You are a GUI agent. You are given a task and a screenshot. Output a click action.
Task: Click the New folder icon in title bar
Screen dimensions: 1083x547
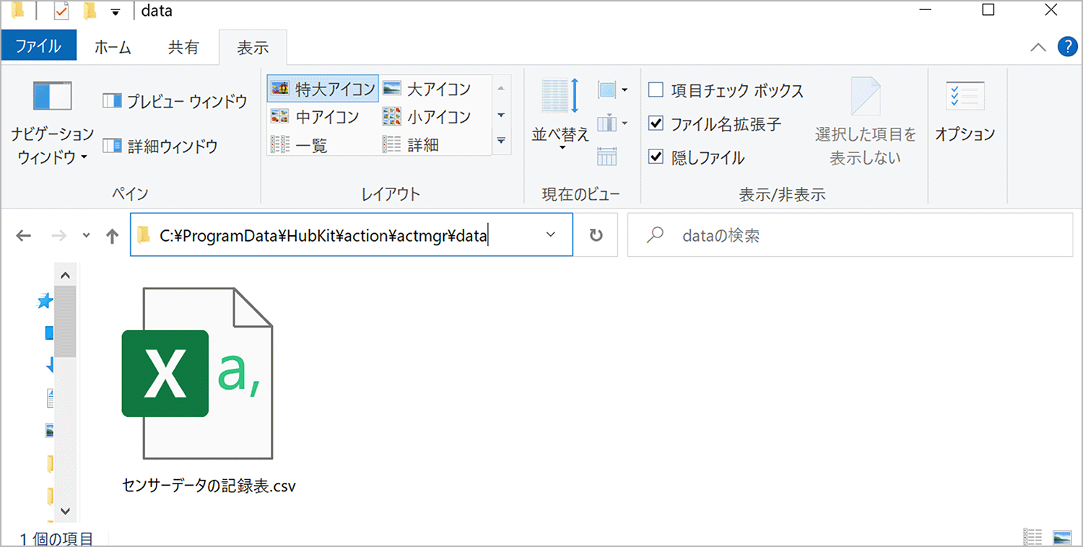90,11
